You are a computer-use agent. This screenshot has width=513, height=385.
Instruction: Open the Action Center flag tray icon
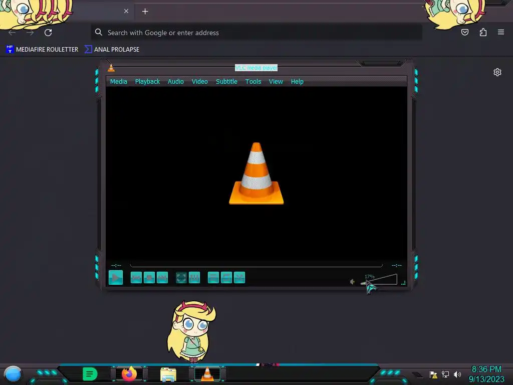click(x=433, y=374)
